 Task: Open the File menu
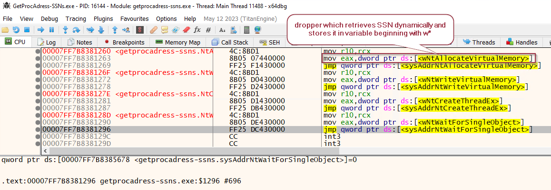click(x=8, y=18)
